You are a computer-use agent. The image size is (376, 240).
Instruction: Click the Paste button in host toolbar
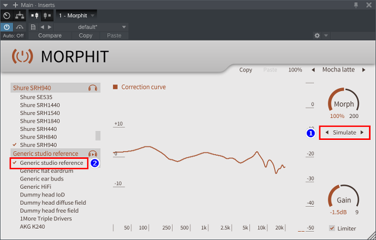[114, 36]
